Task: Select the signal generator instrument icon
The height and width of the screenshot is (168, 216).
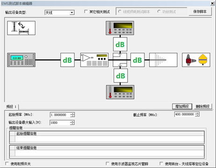Action: (22, 60)
